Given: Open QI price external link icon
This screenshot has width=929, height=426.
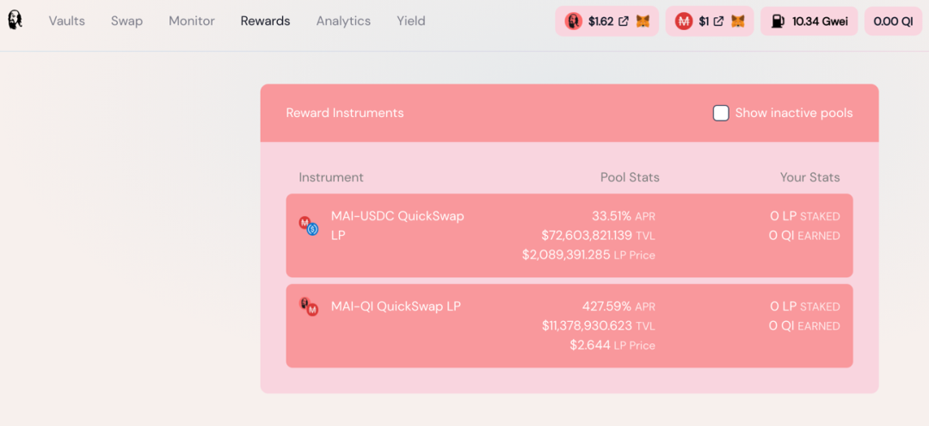Looking at the screenshot, I should tap(624, 22).
